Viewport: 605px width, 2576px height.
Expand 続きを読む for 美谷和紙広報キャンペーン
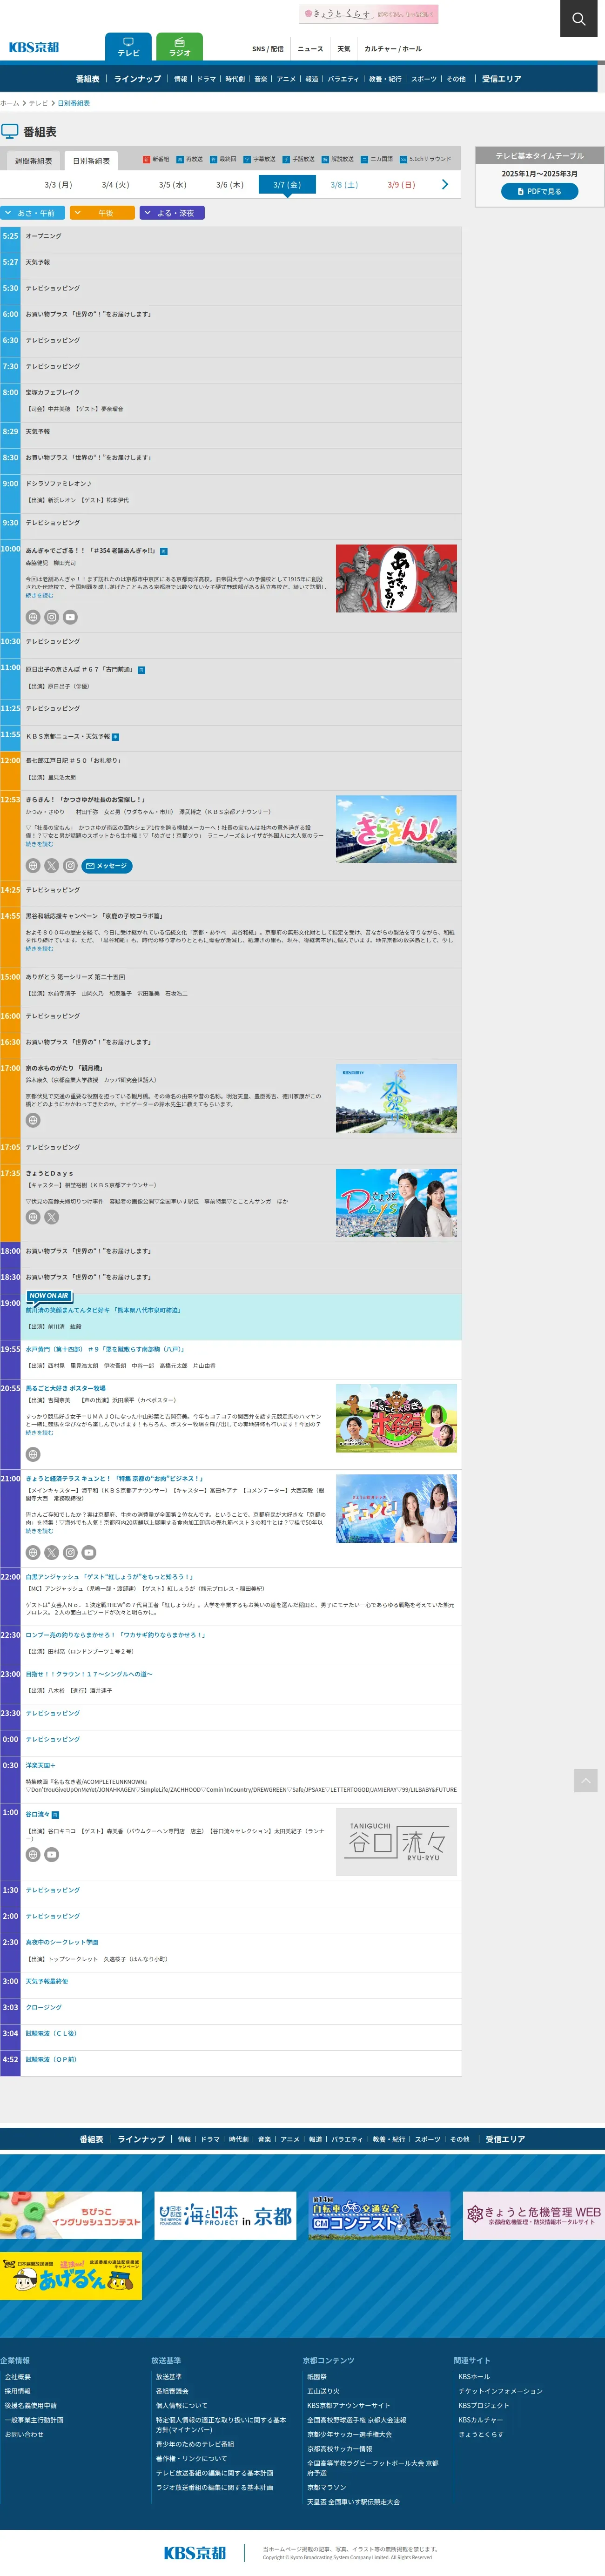(x=39, y=948)
